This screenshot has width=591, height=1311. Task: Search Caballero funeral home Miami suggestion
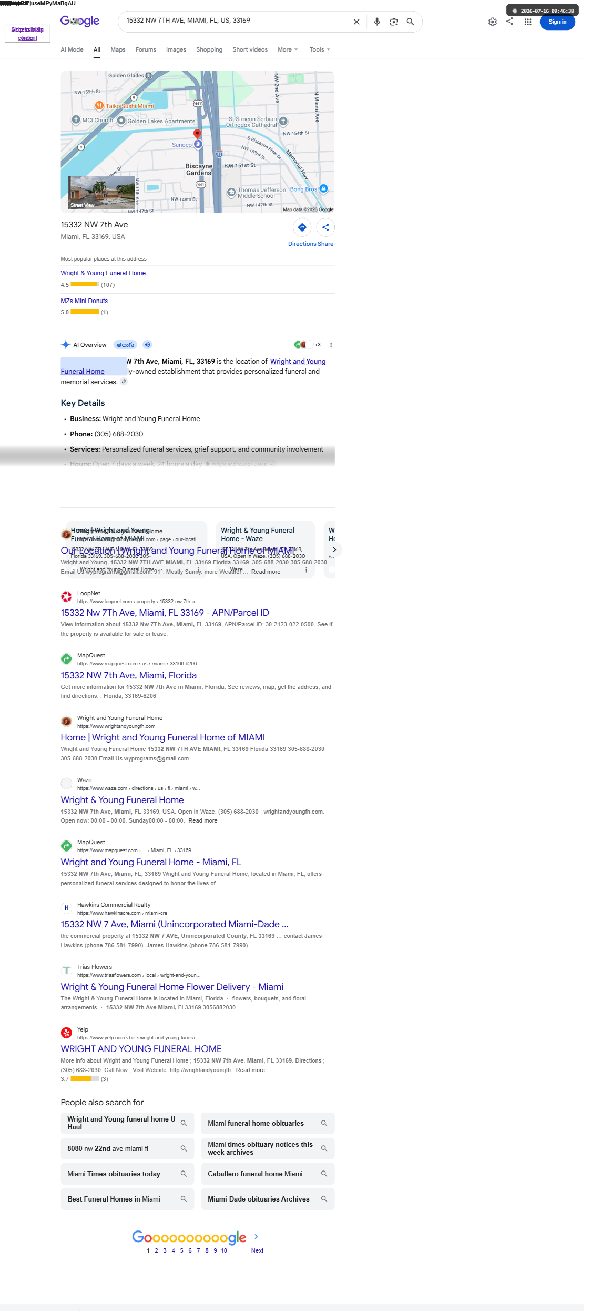point(268,1174)
